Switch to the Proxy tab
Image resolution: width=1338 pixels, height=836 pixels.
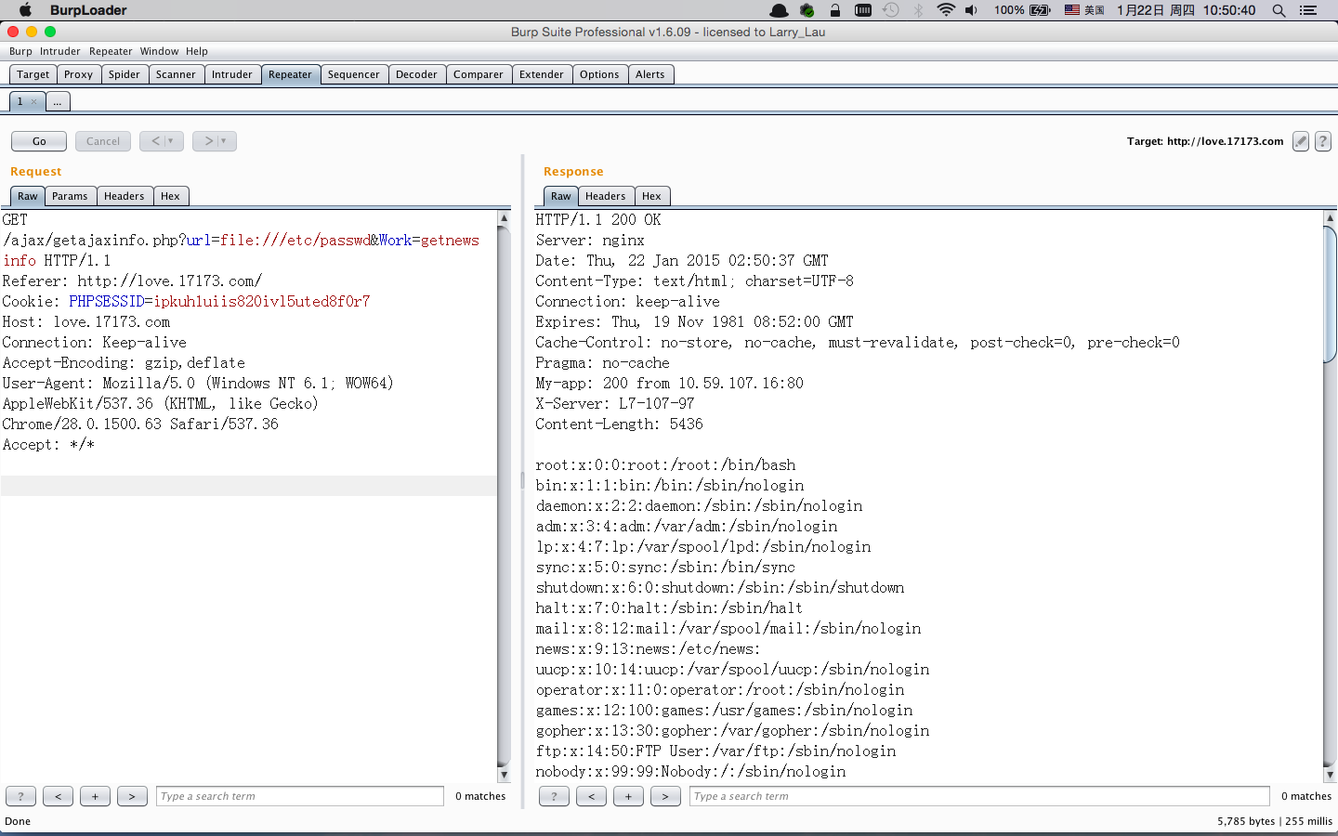[78, 74]
